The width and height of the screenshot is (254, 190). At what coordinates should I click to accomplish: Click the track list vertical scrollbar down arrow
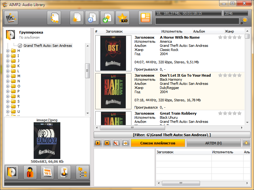pyautogui.click(x=247, y=123)
